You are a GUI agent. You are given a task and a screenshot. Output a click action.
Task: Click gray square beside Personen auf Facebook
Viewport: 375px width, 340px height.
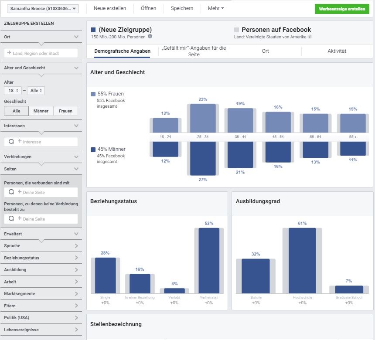click(236, 30)
